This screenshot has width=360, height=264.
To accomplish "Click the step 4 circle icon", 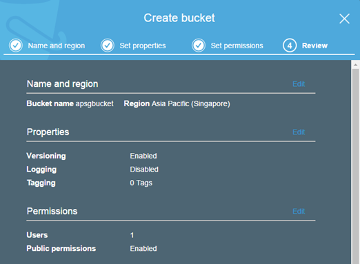I will point(290,45).
